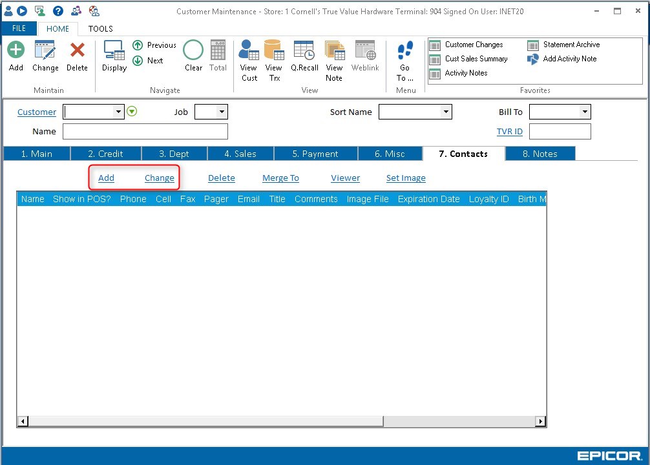Open the Display monitor icon

coord(114,51)
